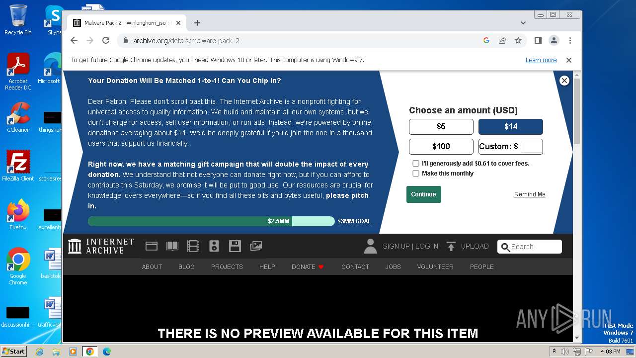Screen dimensions: 636x358
Task: Click the address bar URL
Action: pyautogui.click(x=186, y=41)
